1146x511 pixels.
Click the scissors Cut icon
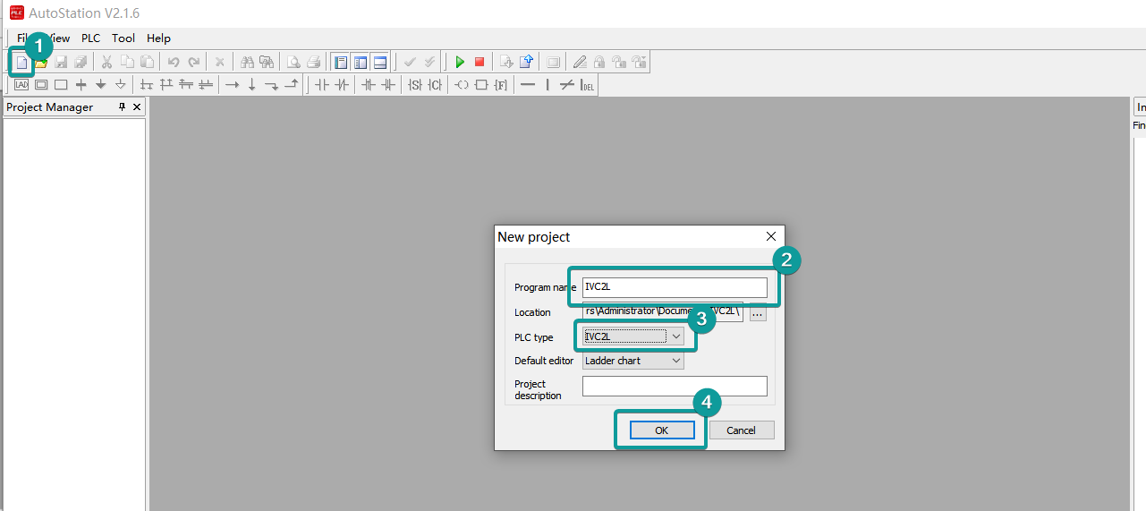point(106,62)
